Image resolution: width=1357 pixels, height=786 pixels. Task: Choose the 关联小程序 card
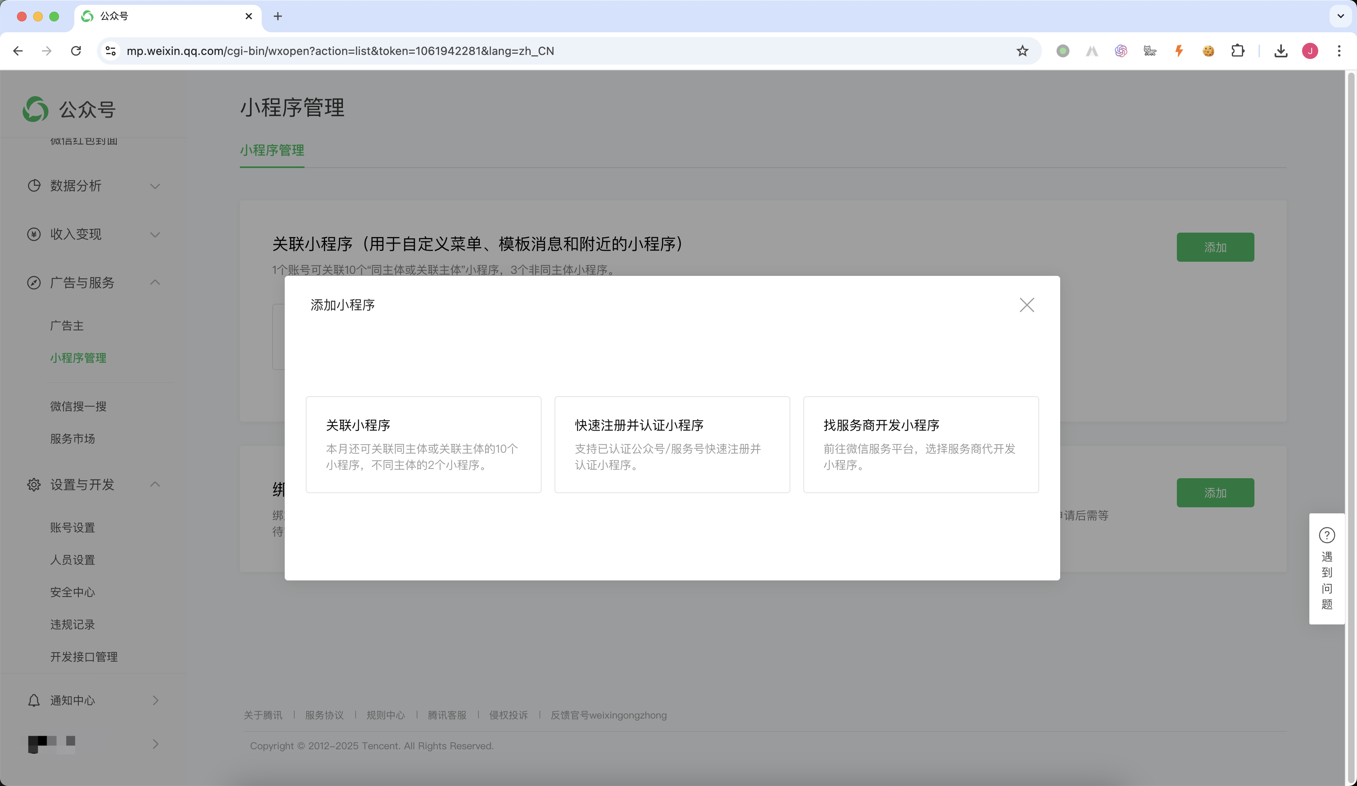click(x=423, y=445)
